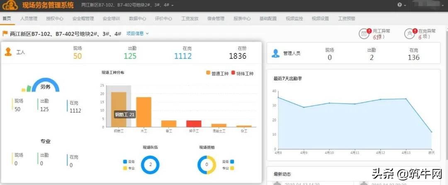Click the 最近7天出勤率 chart title

[288, 78]
